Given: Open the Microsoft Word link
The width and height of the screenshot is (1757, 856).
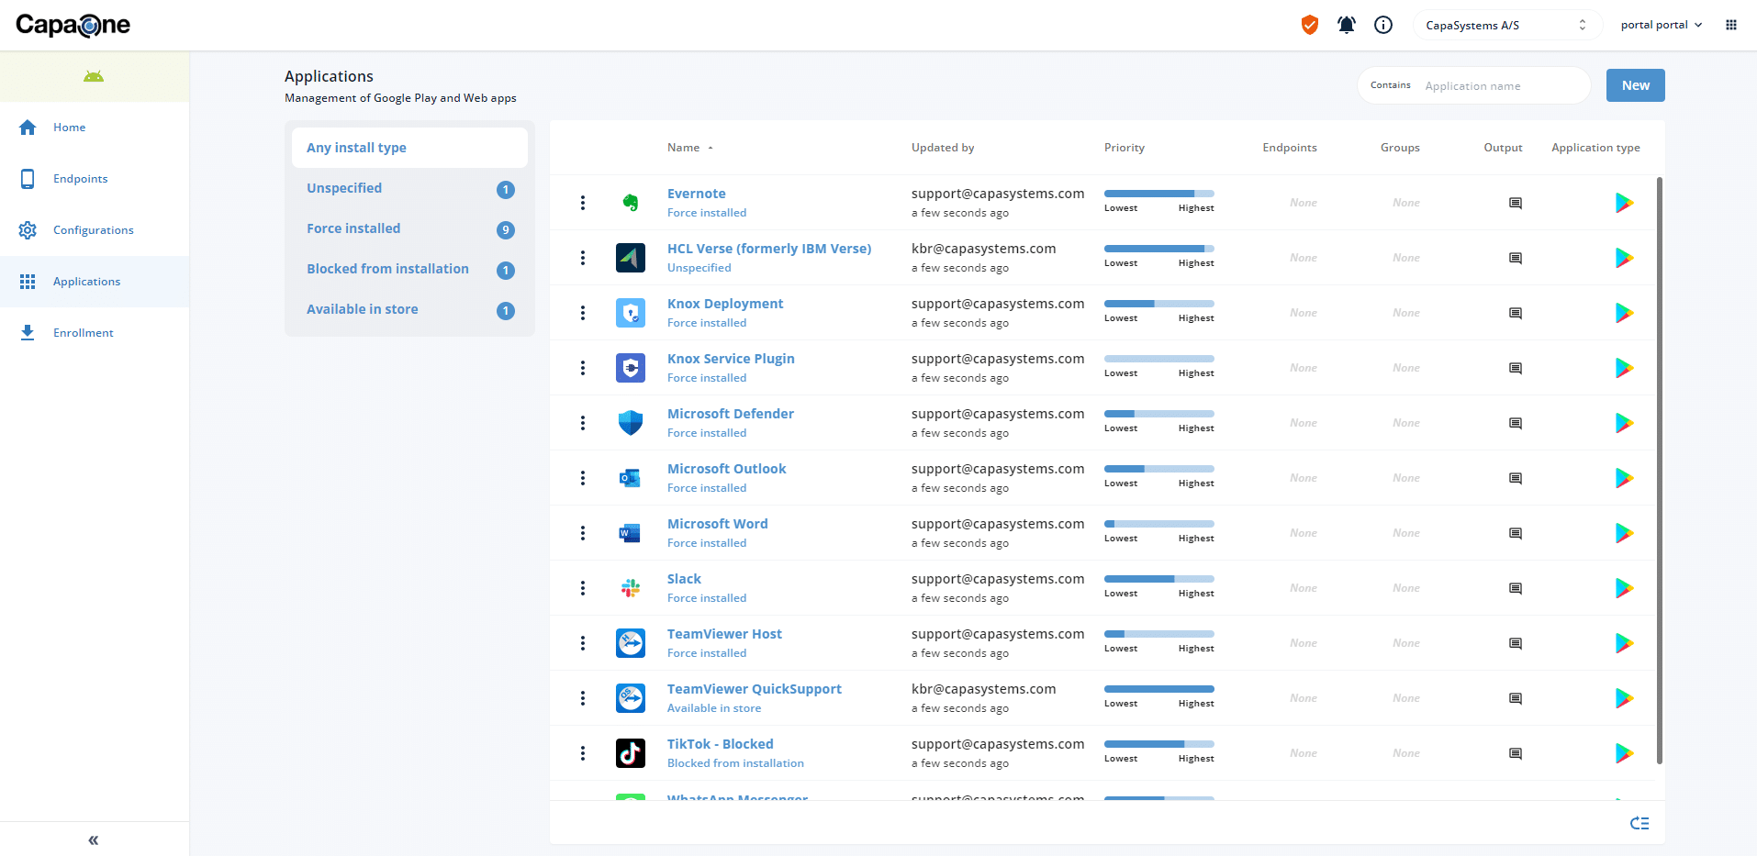Looking at the screenshot, I should point(717,524).
